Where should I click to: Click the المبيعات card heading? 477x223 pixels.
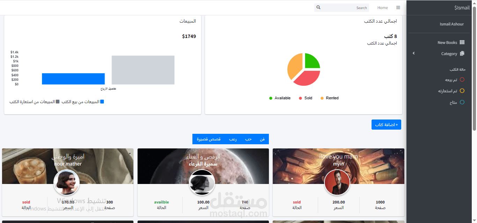point(188,21)
